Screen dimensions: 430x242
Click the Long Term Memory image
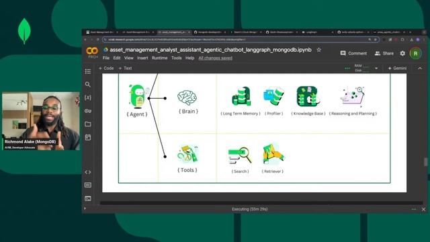tap(241, 96)
